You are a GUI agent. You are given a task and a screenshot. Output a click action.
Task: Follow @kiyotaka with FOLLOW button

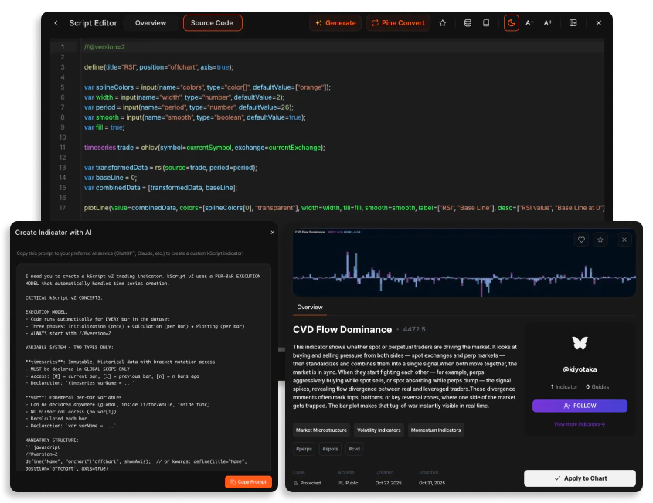tap(580, 406)
